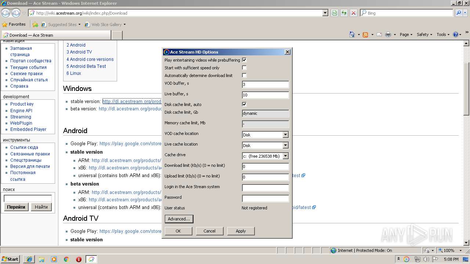Click the Home icon in command bar
Viewport: 470px width, 264px height.
[352, 34]
